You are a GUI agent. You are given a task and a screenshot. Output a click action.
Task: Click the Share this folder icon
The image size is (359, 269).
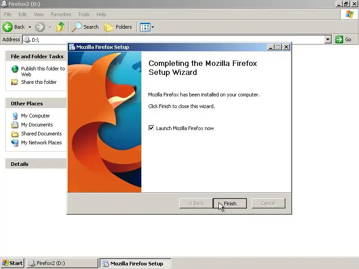[x=15, y=82]
